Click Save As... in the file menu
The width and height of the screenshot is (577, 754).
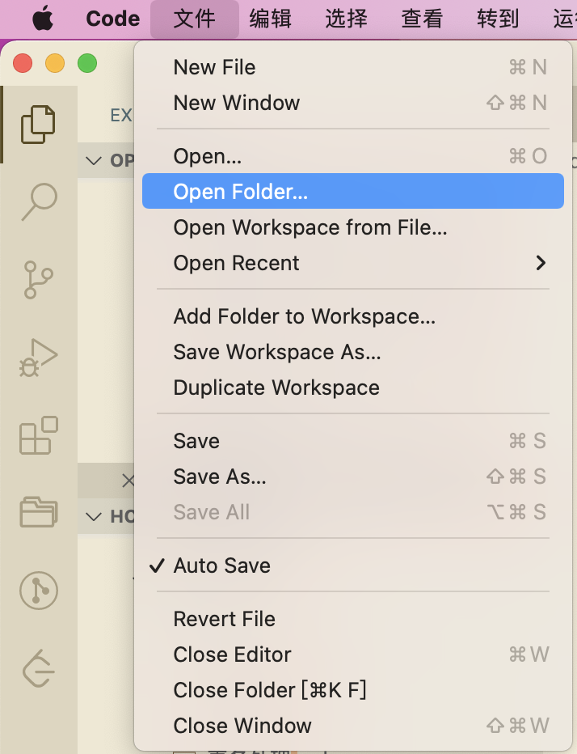coord(219,477)
